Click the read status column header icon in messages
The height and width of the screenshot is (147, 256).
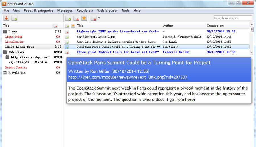click(x=67, y=26)
